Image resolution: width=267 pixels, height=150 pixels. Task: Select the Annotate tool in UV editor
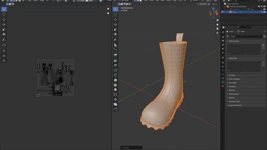4,40
